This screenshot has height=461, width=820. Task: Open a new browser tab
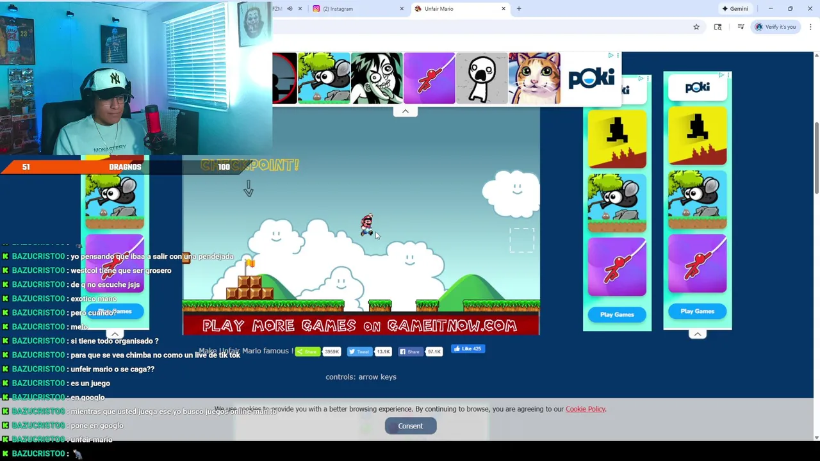[519, 8]
